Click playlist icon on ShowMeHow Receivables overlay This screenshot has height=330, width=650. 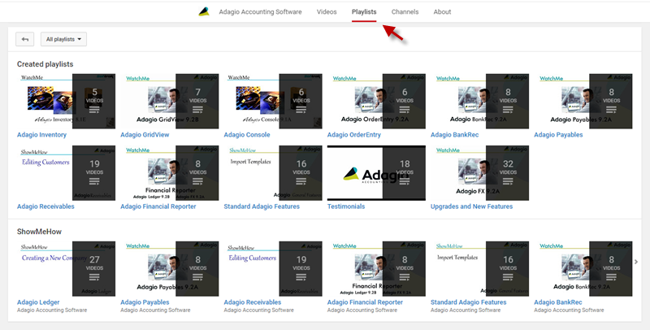click(301, 277)
